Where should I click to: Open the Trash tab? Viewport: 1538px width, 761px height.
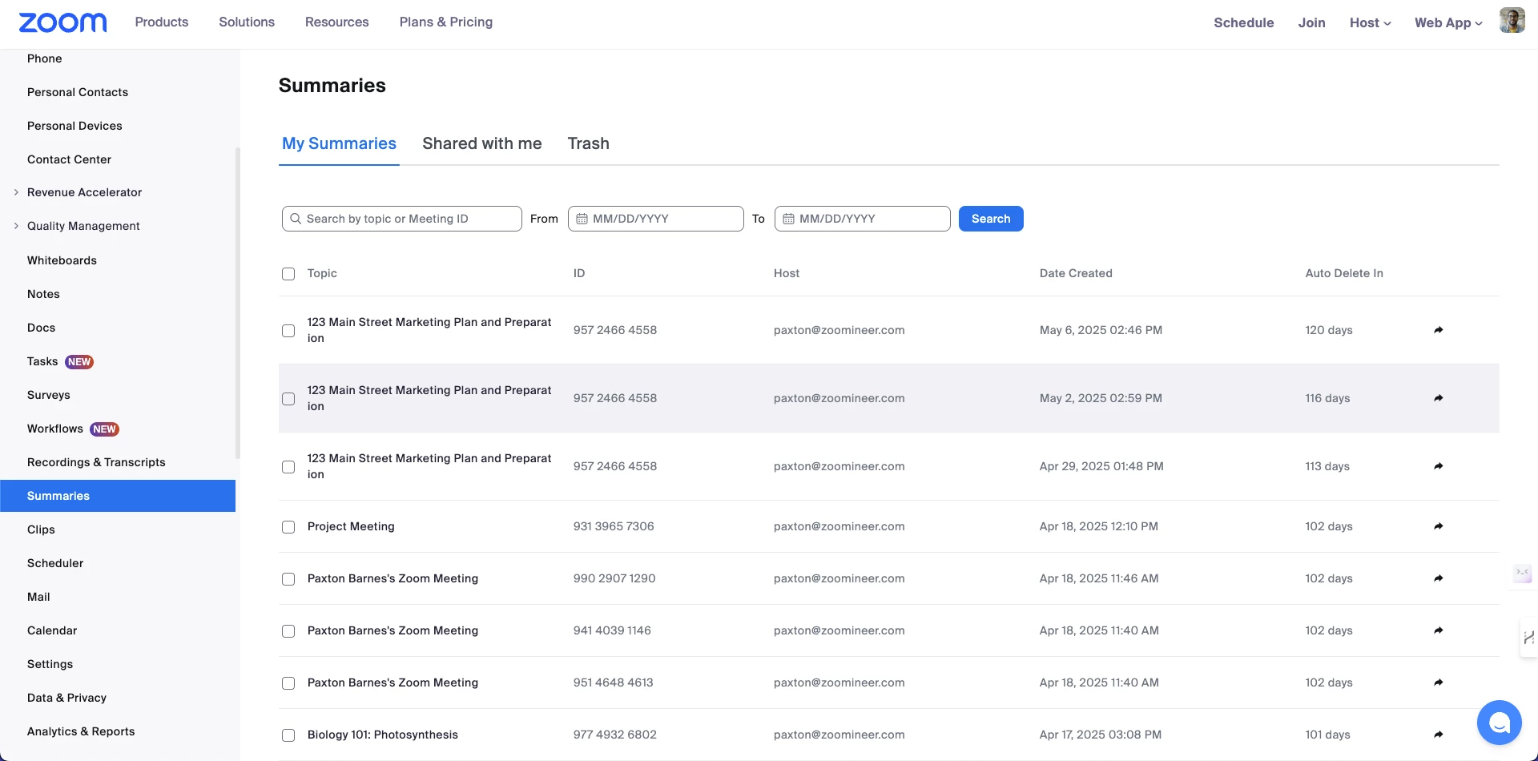589,143
